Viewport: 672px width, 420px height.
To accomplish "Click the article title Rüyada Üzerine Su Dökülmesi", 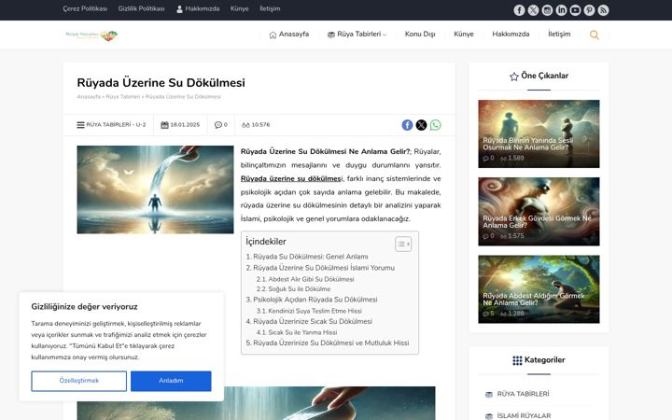I will point(161,83).
